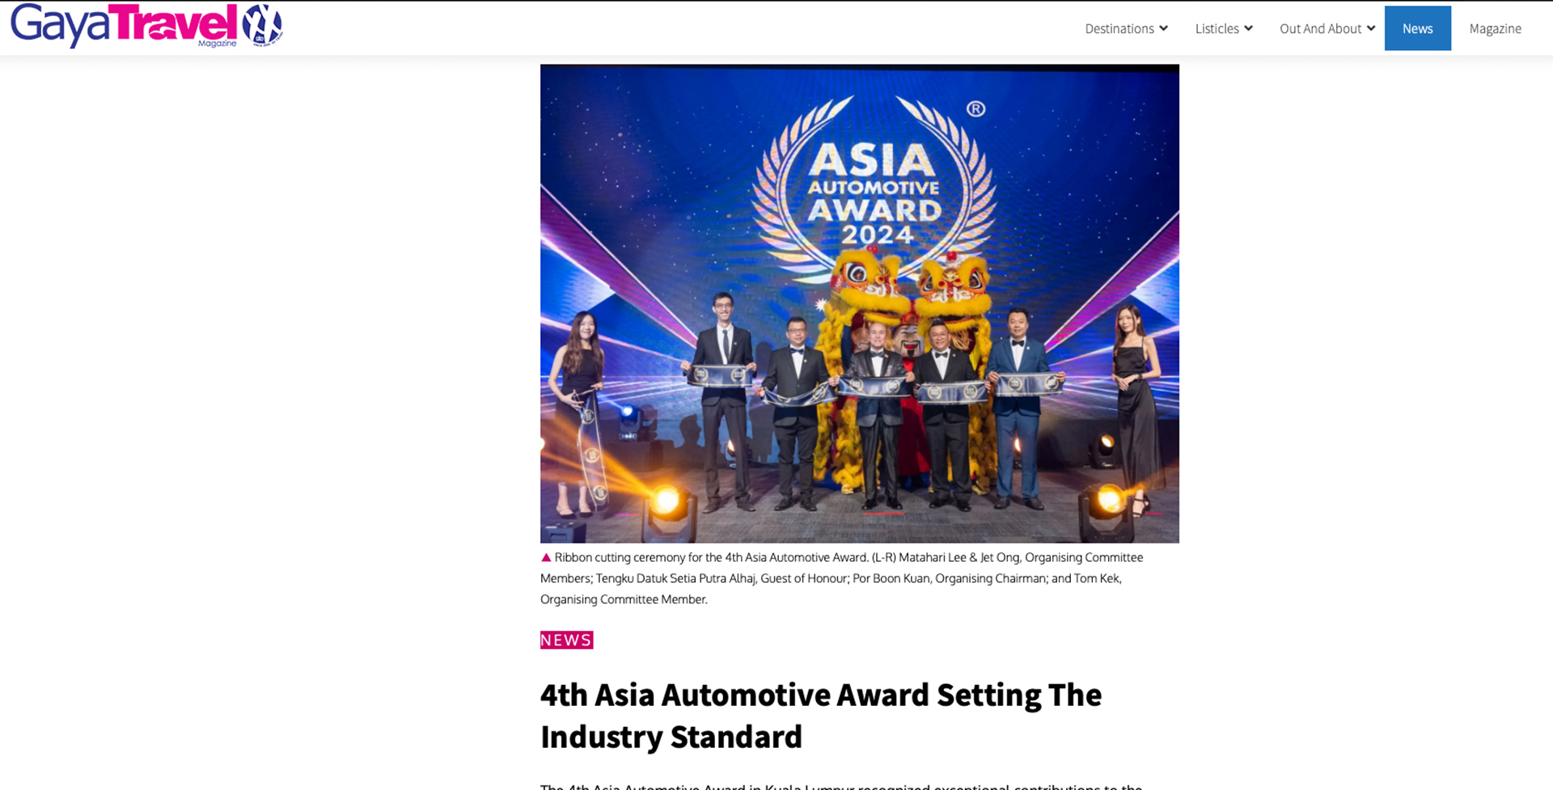Expand the Out And About chevron arrow

pos(1371,28)
